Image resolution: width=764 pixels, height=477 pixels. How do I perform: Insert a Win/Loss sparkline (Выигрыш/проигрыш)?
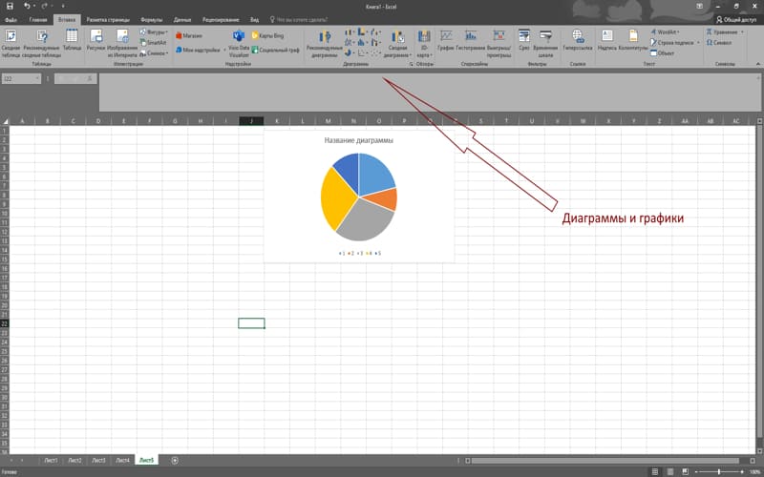tap(499, 43)
